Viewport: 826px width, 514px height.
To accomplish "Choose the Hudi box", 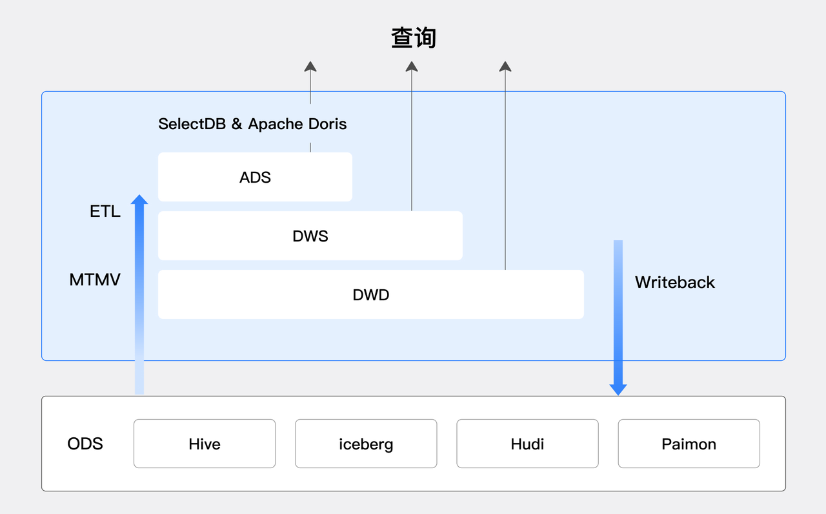I will tap(527, 444).
